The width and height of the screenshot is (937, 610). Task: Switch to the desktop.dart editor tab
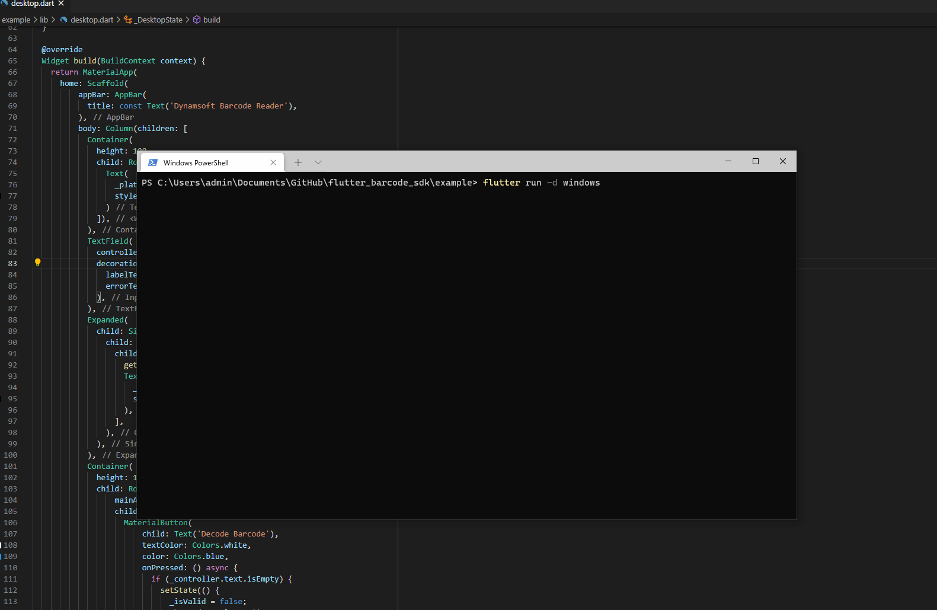[x=32, y=4]
